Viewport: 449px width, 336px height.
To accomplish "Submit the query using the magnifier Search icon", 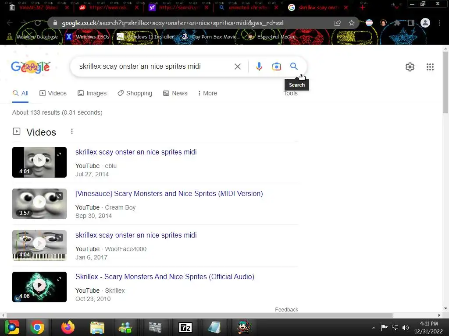I will tap(294, 66).
